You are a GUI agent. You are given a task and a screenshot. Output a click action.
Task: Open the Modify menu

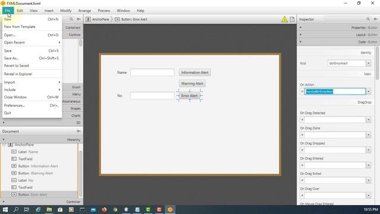click(x=66, y=11)
